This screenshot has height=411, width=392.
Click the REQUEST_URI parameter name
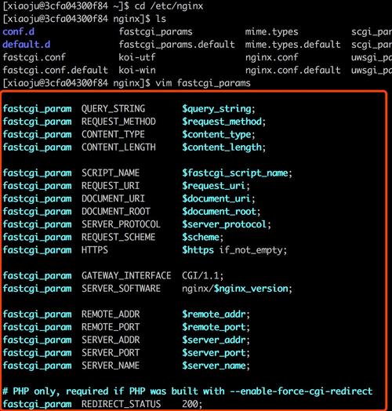click(111, 186)
